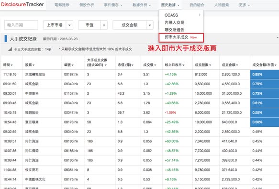Open the CCASS submenu entry
Viewport: 279px width, 189px height.
(x=181, y=15)
